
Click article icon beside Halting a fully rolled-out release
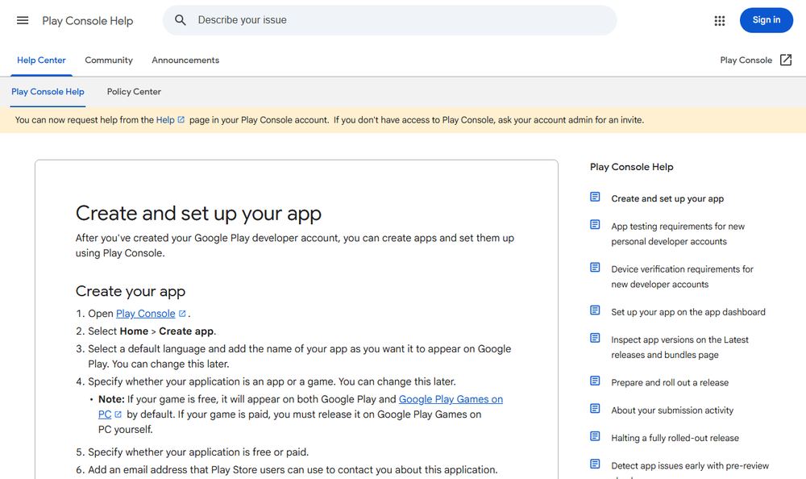point(595,436)
